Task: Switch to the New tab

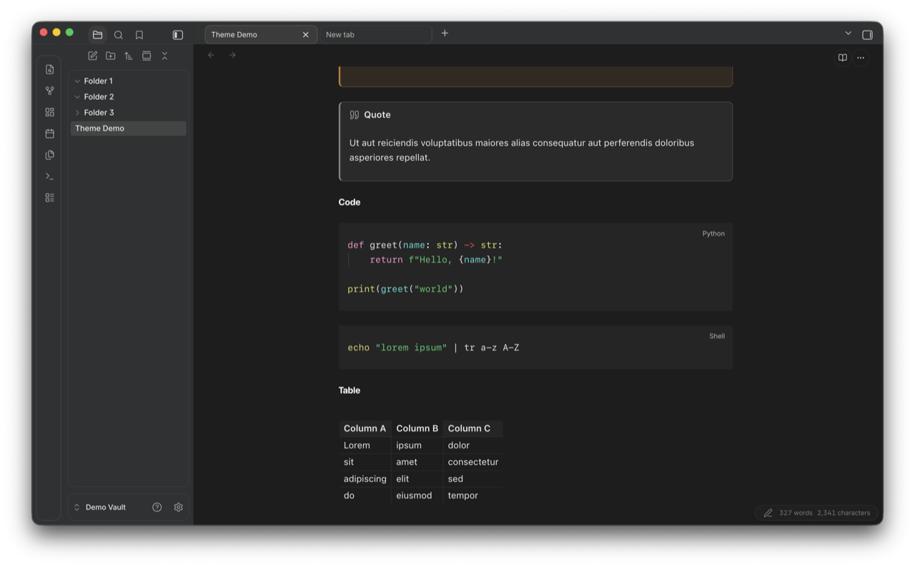Action: 375,34
